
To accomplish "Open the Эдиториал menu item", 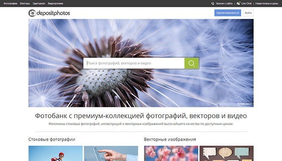I will pos(39,3).
